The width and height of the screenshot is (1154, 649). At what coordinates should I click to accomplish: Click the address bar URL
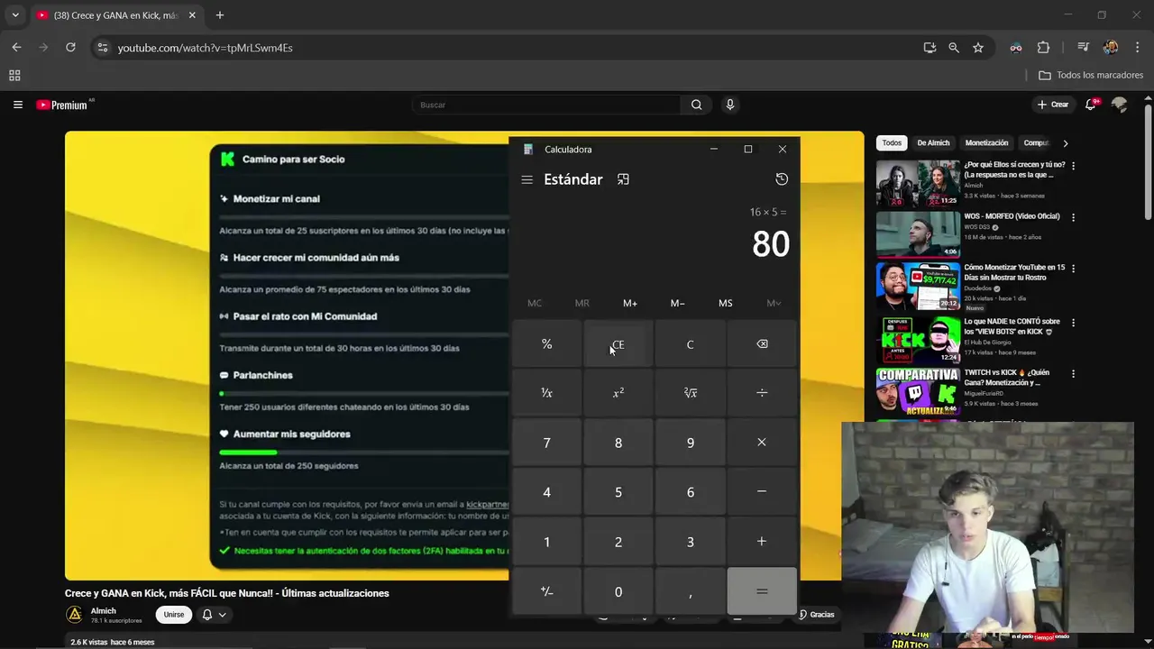click(x=206, y=48)
